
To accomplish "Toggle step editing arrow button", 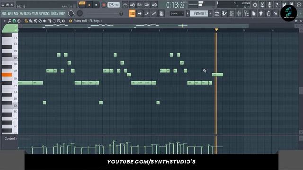I will click(x=140, y=14).
